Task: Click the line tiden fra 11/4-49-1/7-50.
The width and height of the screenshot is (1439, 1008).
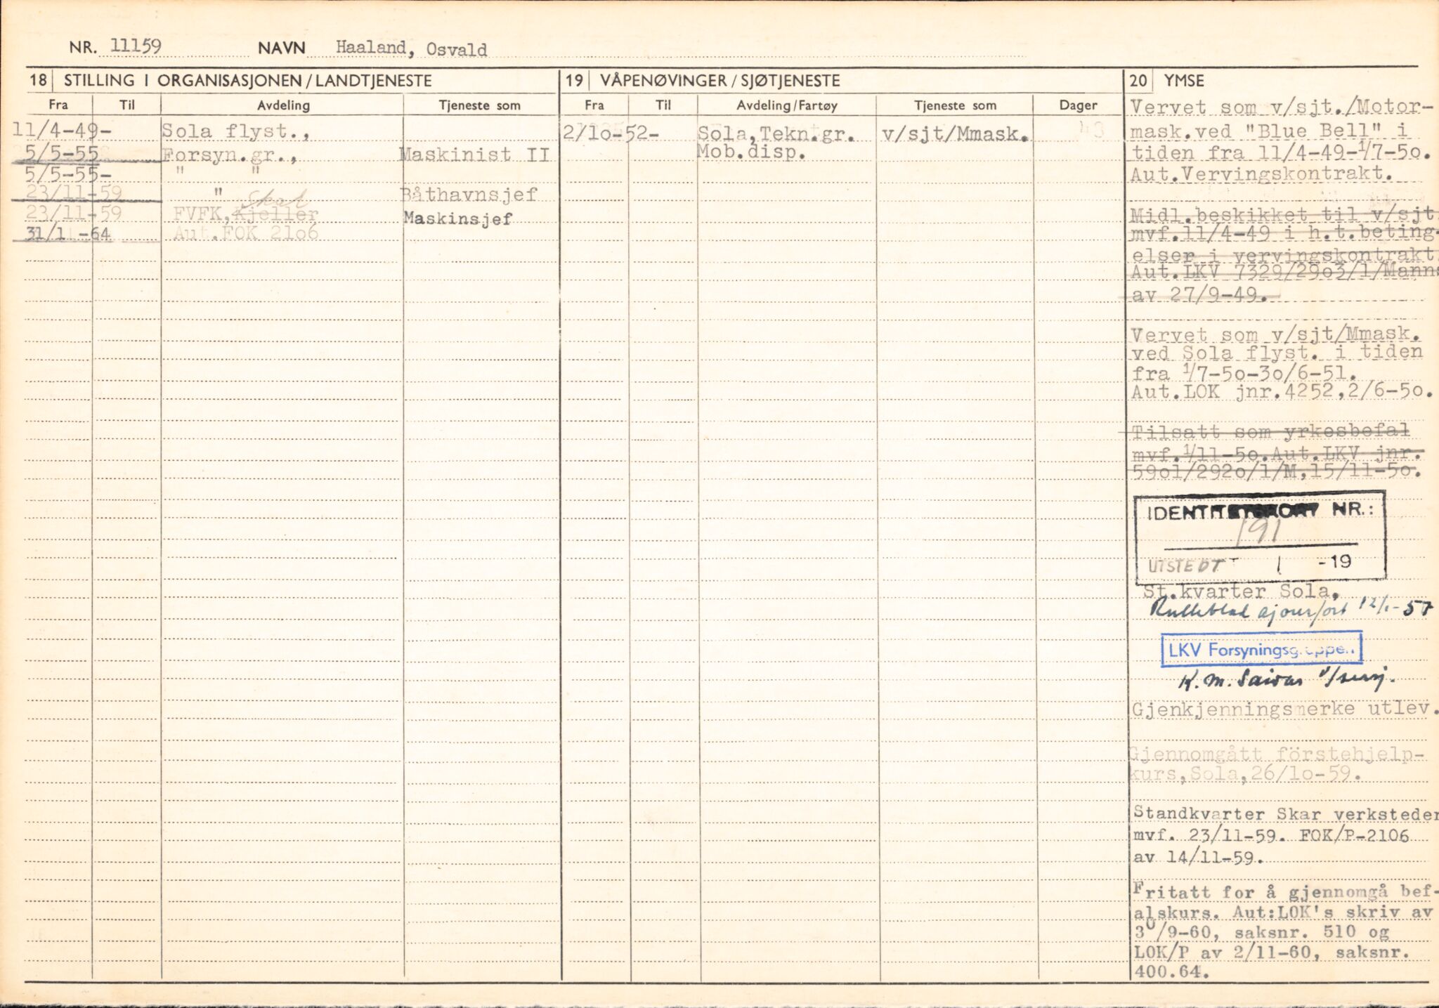Action: pyautogui.click(x=1280, y=152)
